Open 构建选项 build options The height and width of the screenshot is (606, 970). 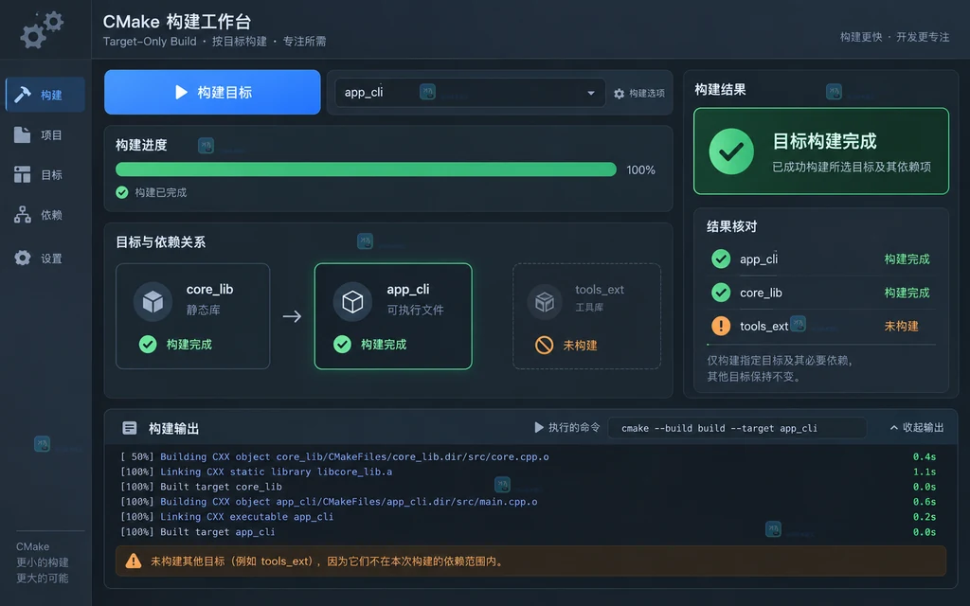tap(639, 94)
